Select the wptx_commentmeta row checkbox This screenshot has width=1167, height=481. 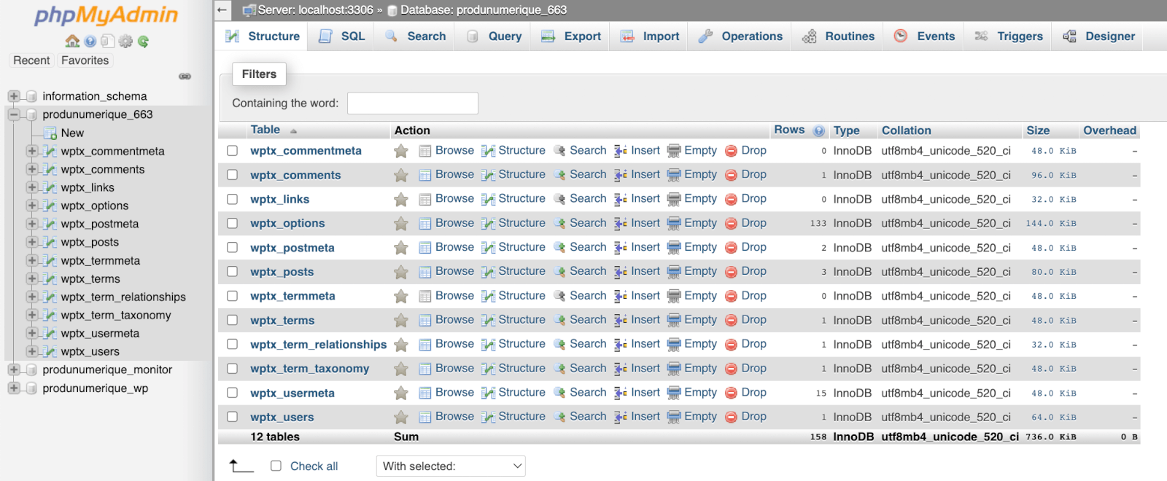click(232, 151)
